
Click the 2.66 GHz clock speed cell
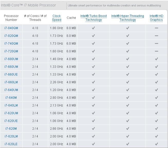click(56, 128)
